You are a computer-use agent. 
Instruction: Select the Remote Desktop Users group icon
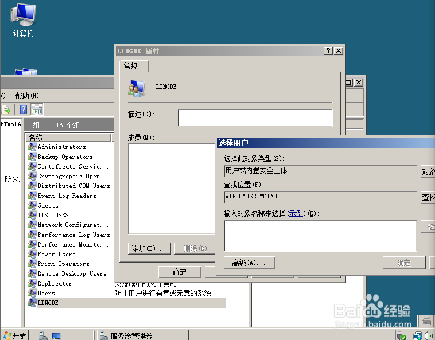32,273
